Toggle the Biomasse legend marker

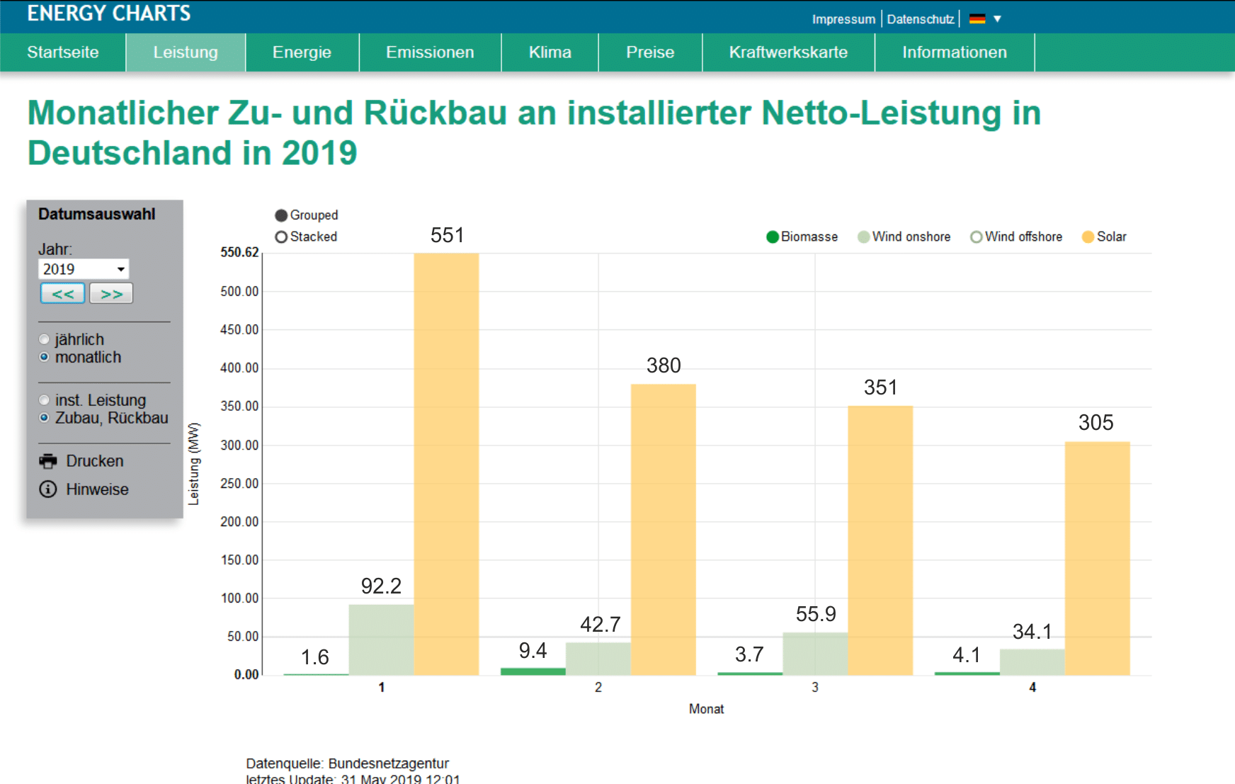[x=773, y=237]
